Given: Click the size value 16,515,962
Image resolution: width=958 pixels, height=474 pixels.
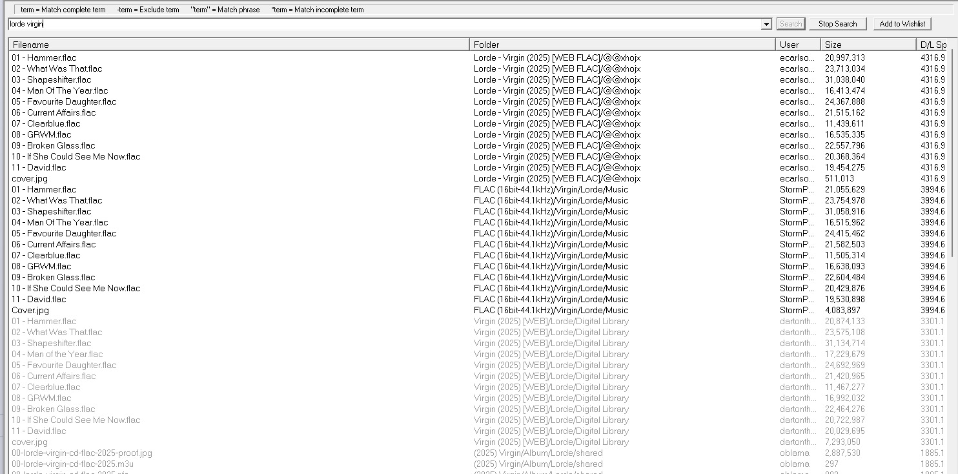Looking at the screenshot, I should click(845, 222).
